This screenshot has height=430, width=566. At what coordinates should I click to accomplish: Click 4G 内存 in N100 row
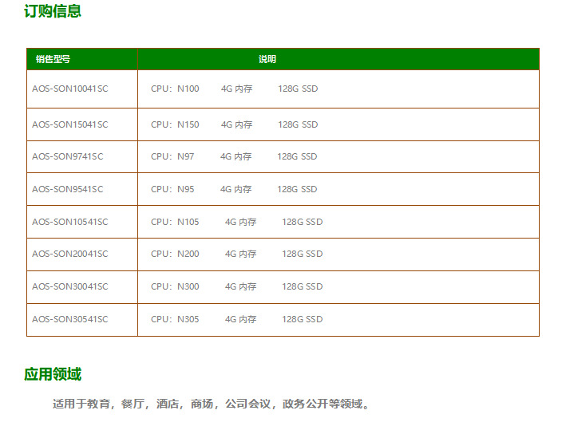237,89
